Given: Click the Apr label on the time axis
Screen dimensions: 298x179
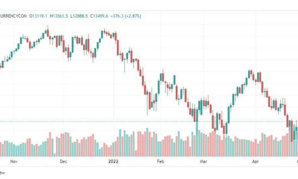Looking at the screenshot, I should (x=256, y=161).
